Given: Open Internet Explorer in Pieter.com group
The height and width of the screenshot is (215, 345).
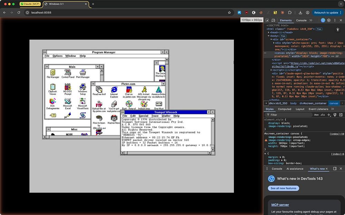Looking at the screenshot, I should (x=114, y=90).
